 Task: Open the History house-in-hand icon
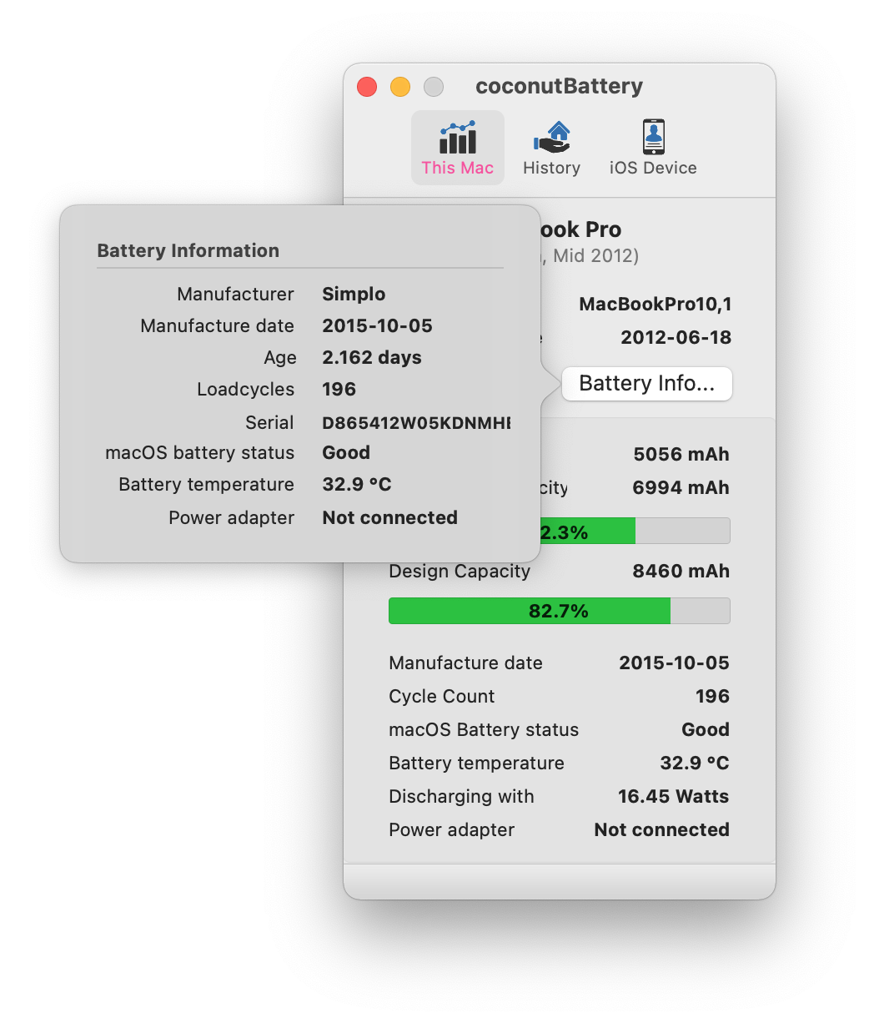click(552, 138)
